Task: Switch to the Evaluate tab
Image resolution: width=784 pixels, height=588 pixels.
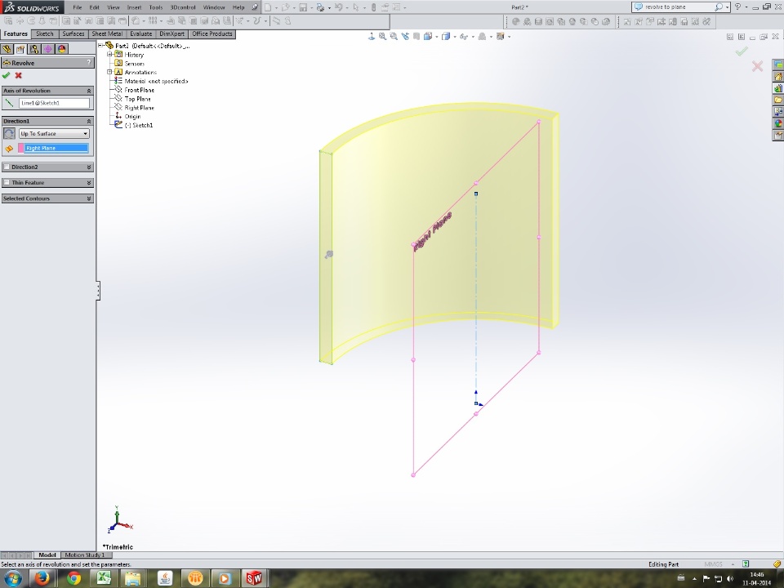Action: [141, 34]
